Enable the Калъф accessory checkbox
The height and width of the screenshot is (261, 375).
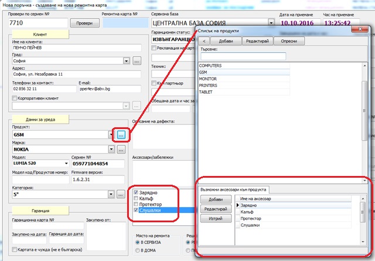point(137,198)
